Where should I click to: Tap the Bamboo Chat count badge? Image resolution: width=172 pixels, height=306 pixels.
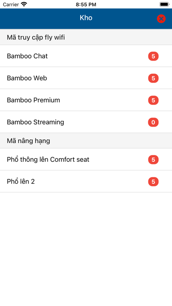pos(153,56)
